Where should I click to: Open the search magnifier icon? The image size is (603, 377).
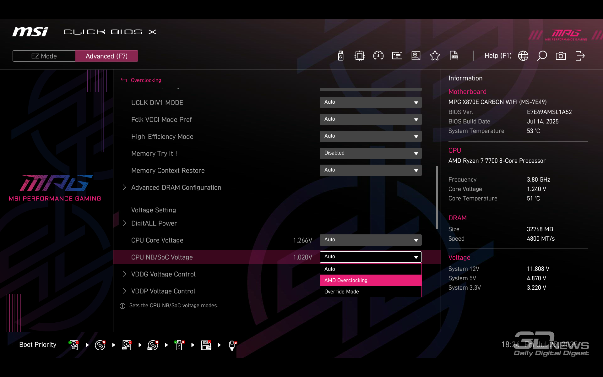tap(542, 56)
